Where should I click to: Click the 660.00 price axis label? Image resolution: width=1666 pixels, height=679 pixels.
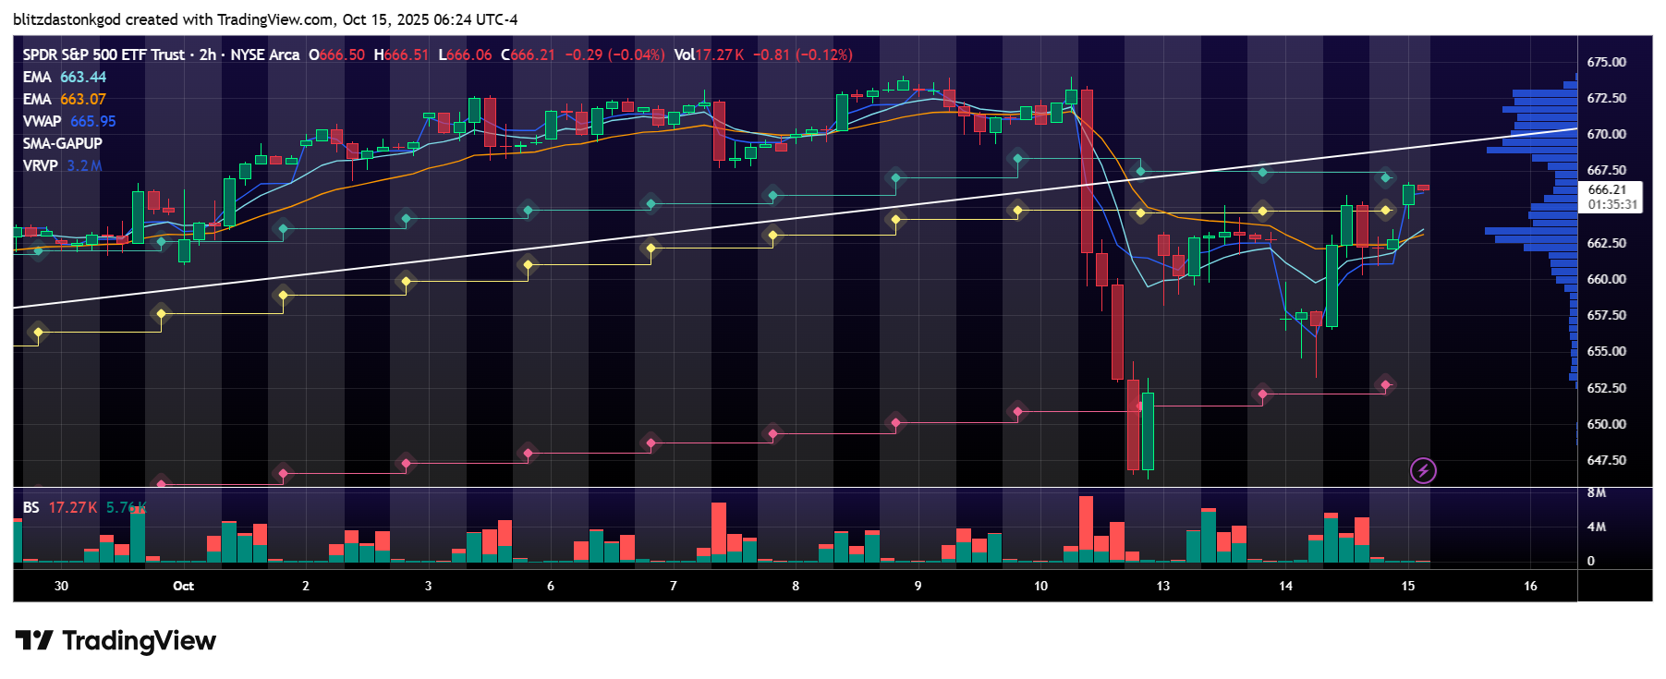pos(1607,279)
